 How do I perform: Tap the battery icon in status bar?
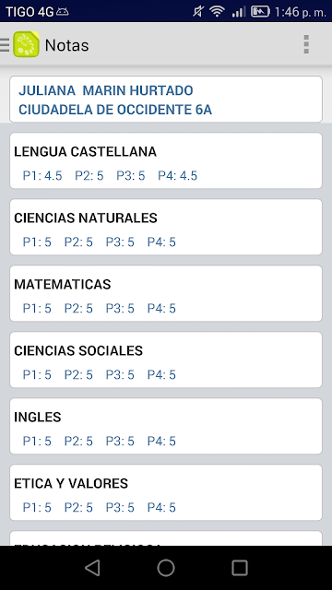click(x=260, y=12)
